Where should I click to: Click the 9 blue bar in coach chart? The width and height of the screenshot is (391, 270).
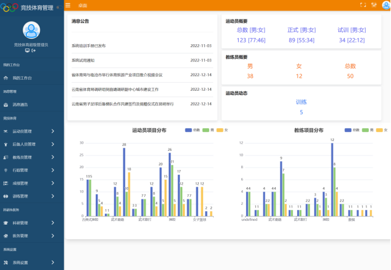(x=281, y=189)
